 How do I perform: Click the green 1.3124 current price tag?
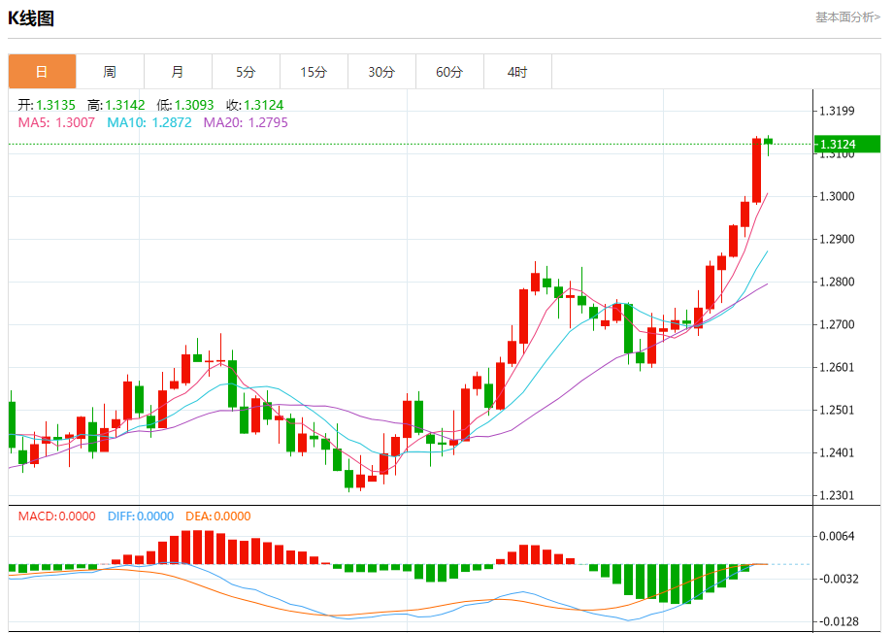pos(846,144)
